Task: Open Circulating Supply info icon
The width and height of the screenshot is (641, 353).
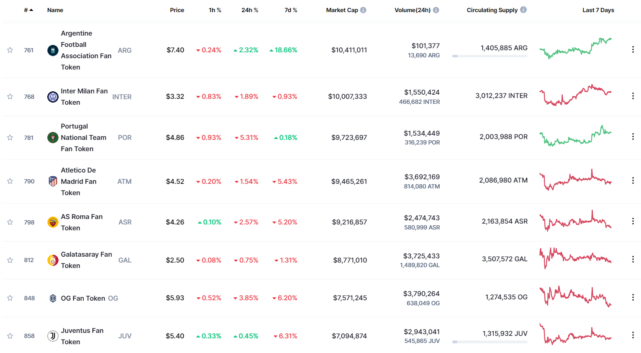Action: coord(523,10)
